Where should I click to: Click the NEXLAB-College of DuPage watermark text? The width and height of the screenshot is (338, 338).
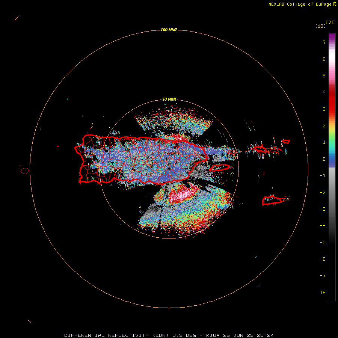[x=302, y=4]
